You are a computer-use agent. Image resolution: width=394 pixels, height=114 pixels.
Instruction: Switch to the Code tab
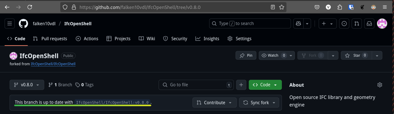pos(16,39)
